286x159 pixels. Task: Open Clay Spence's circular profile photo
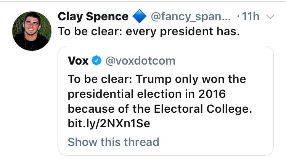pos(32,31)
